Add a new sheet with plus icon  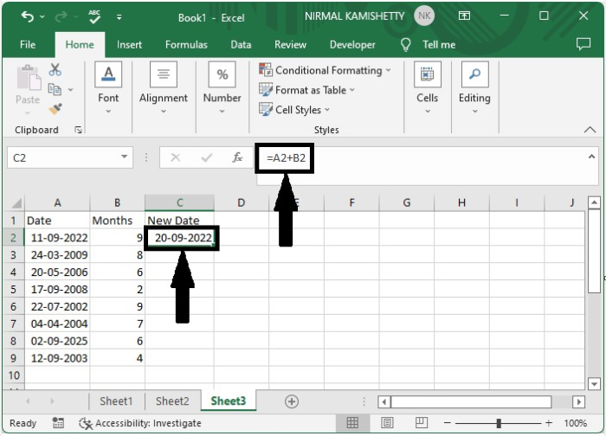tap(292, 401)
